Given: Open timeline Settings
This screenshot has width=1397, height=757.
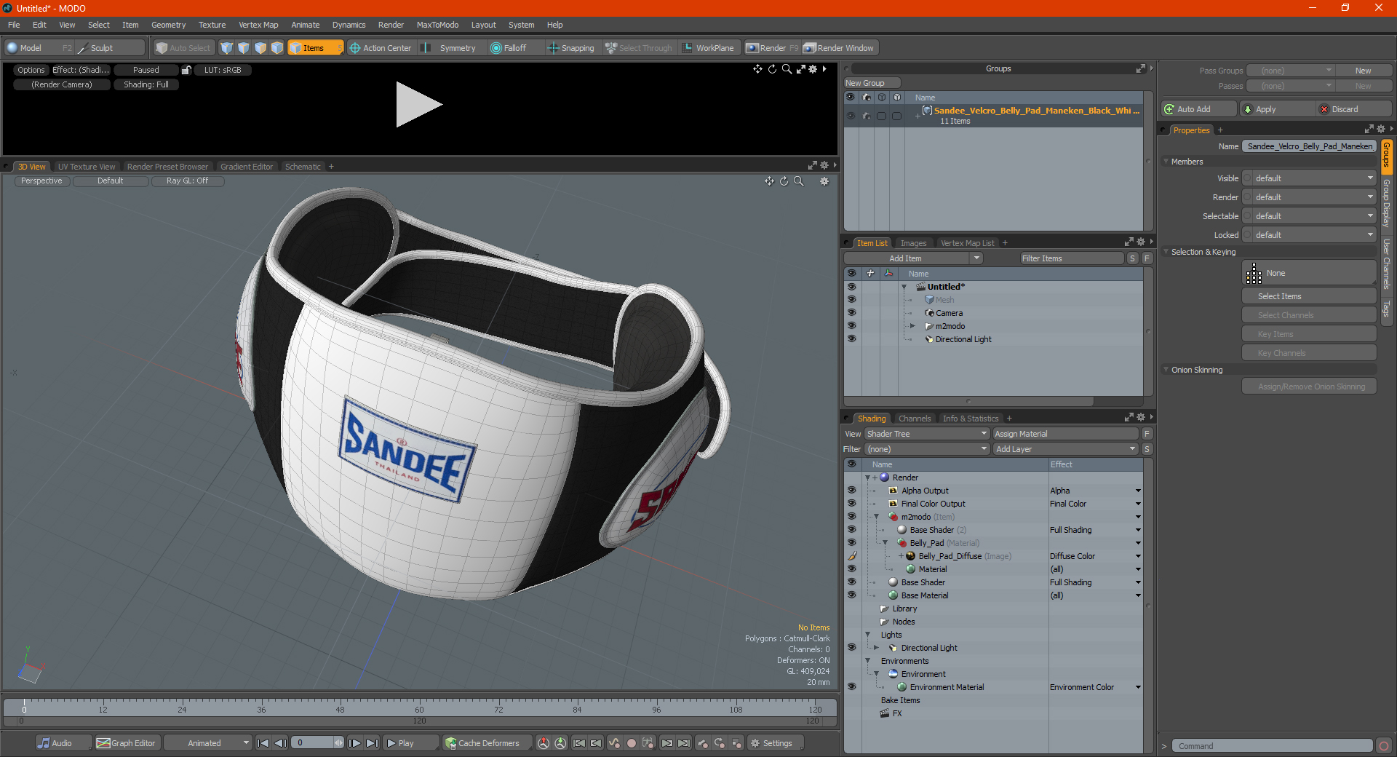Looking at the screenshot, I should tap(776, 743).
